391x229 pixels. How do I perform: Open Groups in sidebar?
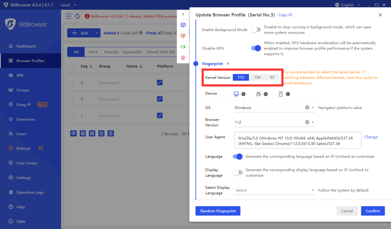pos(31,90)
